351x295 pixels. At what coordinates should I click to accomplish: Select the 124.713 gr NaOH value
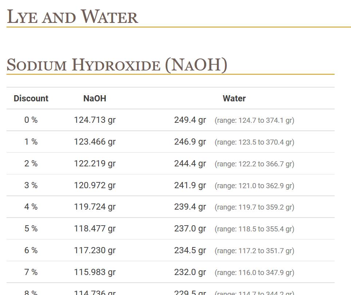(95, 120)
